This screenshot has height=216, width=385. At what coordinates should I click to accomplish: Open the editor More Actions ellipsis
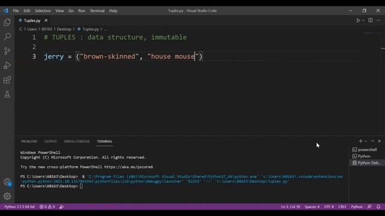pos(378,20)
